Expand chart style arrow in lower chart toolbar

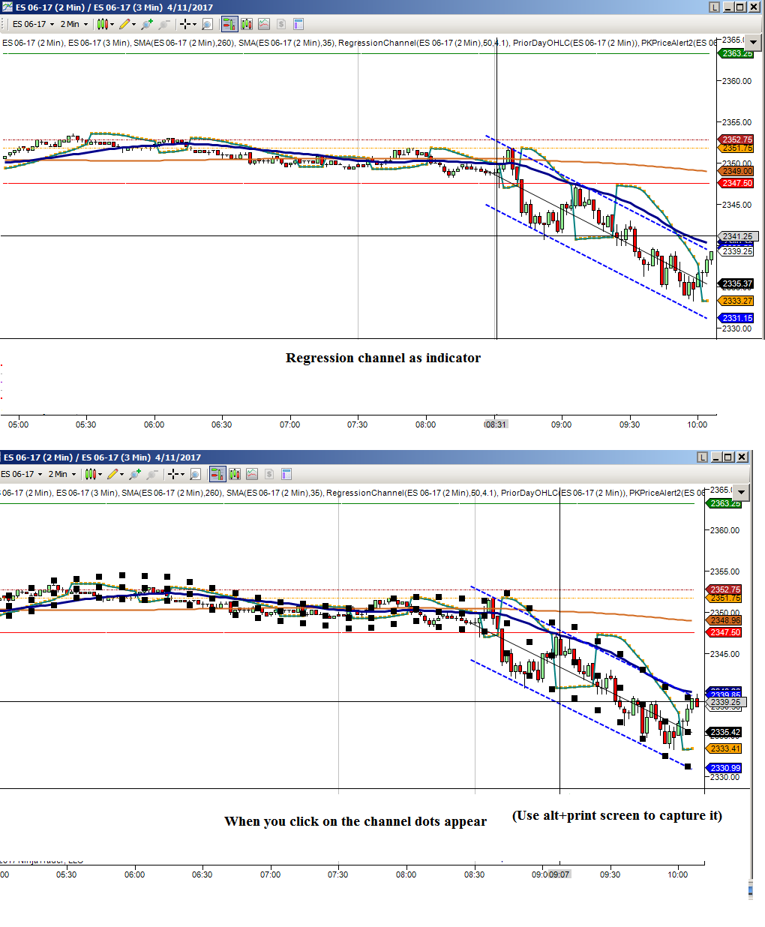pos(100,474)
